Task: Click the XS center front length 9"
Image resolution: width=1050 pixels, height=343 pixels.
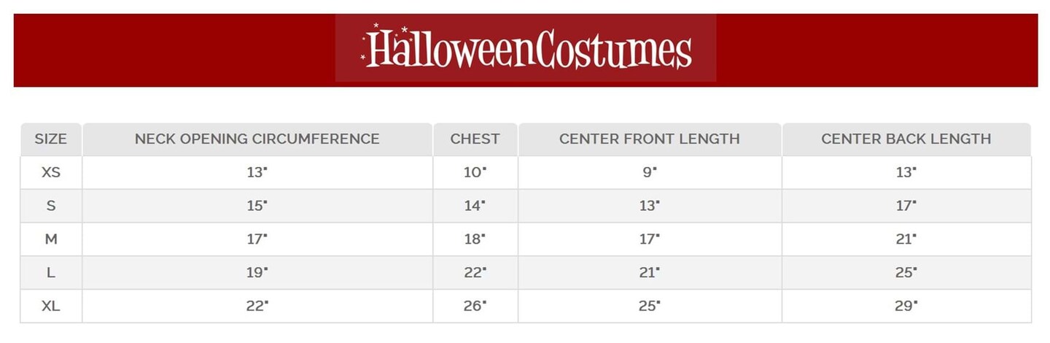Action: point(649,172)
